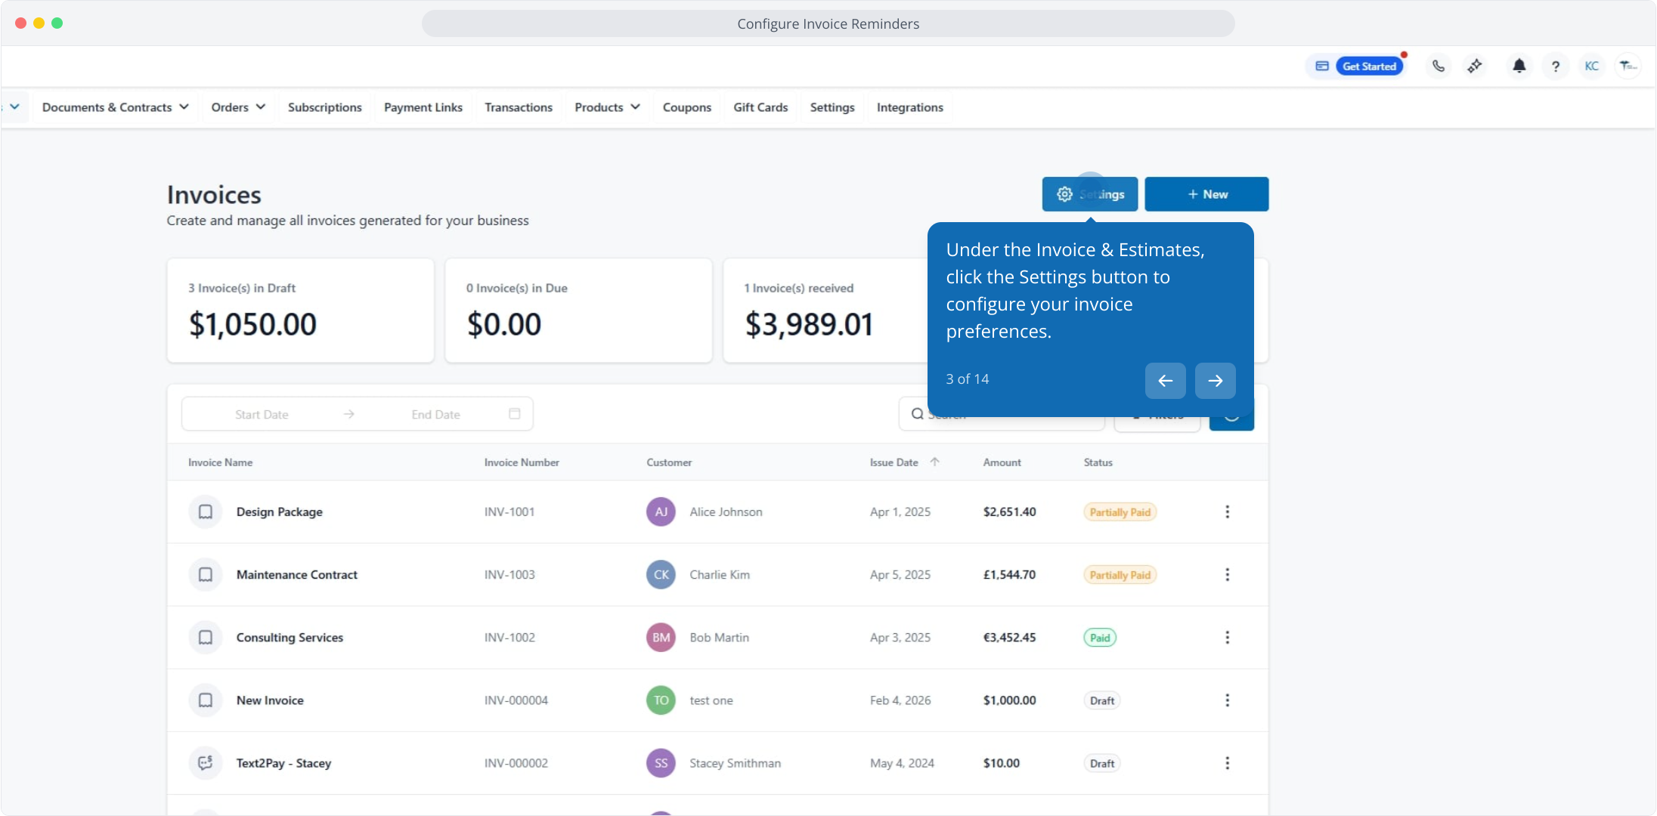The image size is (1657, 816).
Task: Open three-dot menu for Consulting Services row
Action: point(1227,637)
